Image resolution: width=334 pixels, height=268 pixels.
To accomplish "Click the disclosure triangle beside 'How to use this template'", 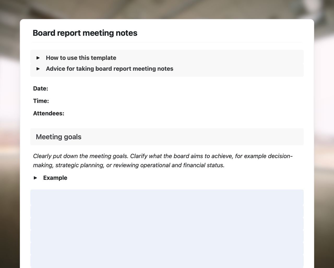I will (x=38, y=58).
